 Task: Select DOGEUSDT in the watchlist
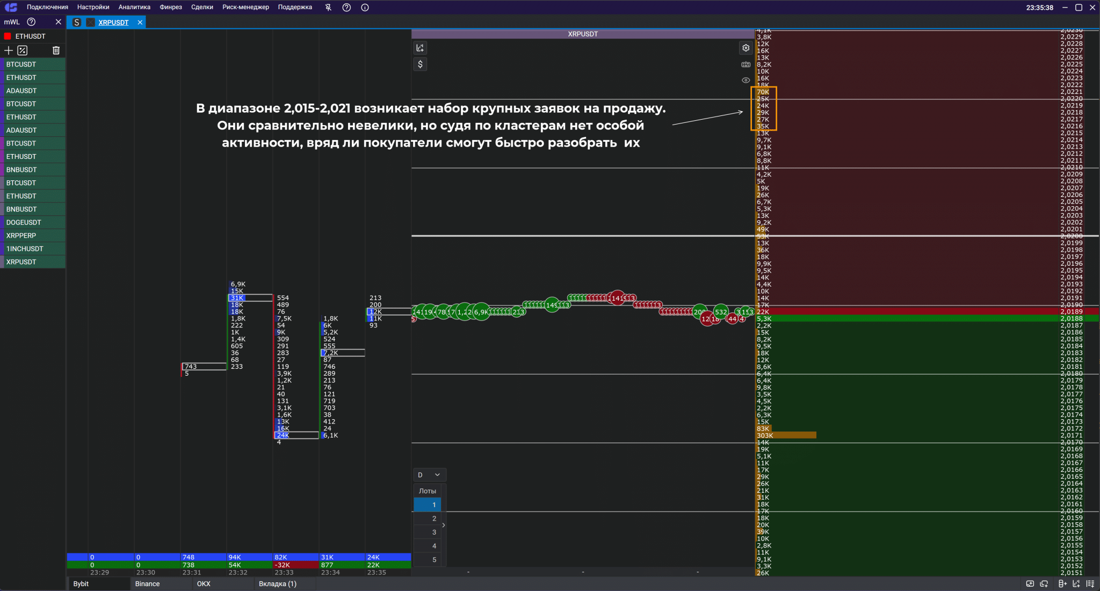[x=24, y=222]
